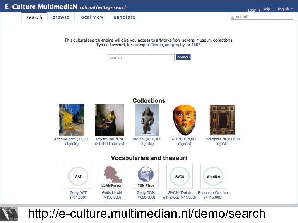Click the small photo in the bottom-left corner
298x223 pixels.
[x=9, y=214]
